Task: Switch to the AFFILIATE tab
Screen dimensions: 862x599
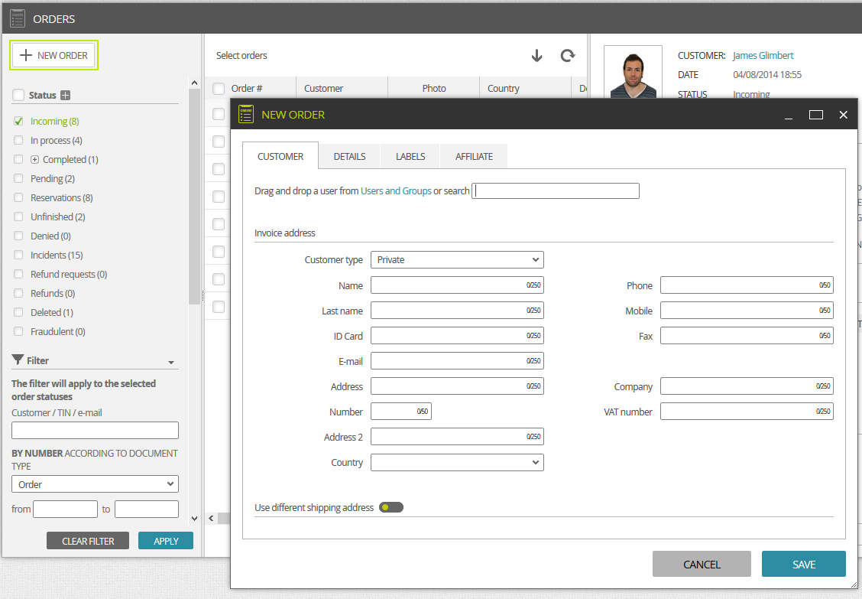Action: [x=474, y=156]
